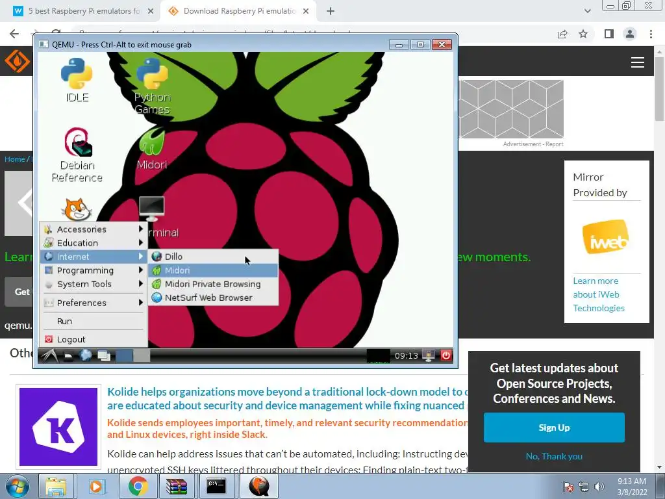Switch to the first blue desktop pager
665x499 pixels.
(124, 355)
